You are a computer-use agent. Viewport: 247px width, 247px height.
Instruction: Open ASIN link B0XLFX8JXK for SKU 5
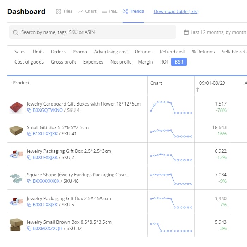point(45,205)
